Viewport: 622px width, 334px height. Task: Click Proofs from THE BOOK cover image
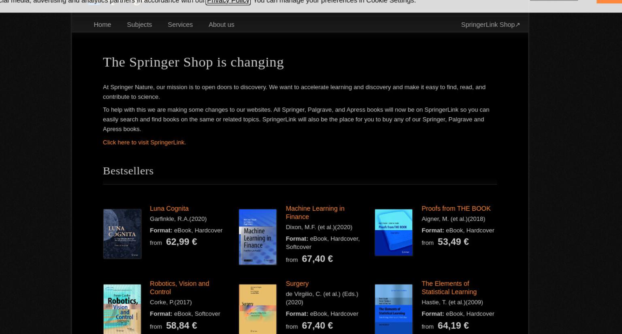click(x=394, y=233)
